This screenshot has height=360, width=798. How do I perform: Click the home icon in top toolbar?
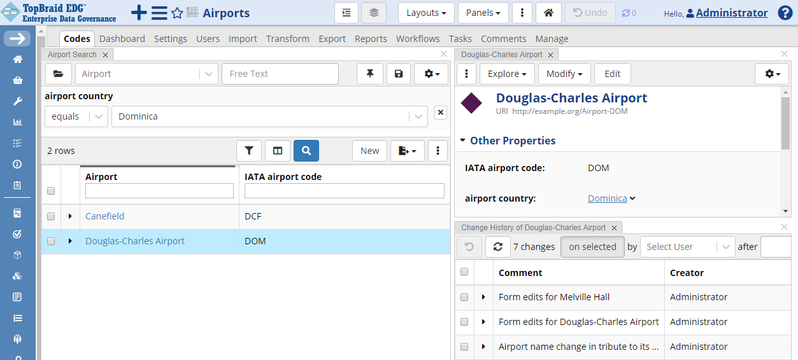click(x=548, y=13)
